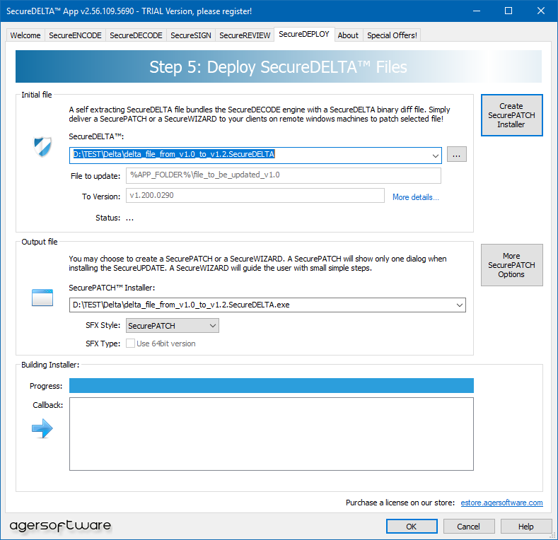Click the blue arrow build icon
The height and width of the screenshot is (540, 558).
coord(42,428)
